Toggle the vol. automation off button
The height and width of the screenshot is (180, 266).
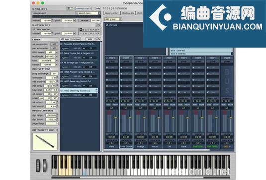click(x=54, y=44)
